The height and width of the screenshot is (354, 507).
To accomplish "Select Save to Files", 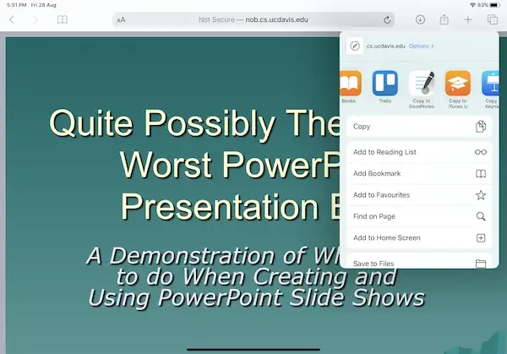I will pyautogui.click(x=419, y=261).
